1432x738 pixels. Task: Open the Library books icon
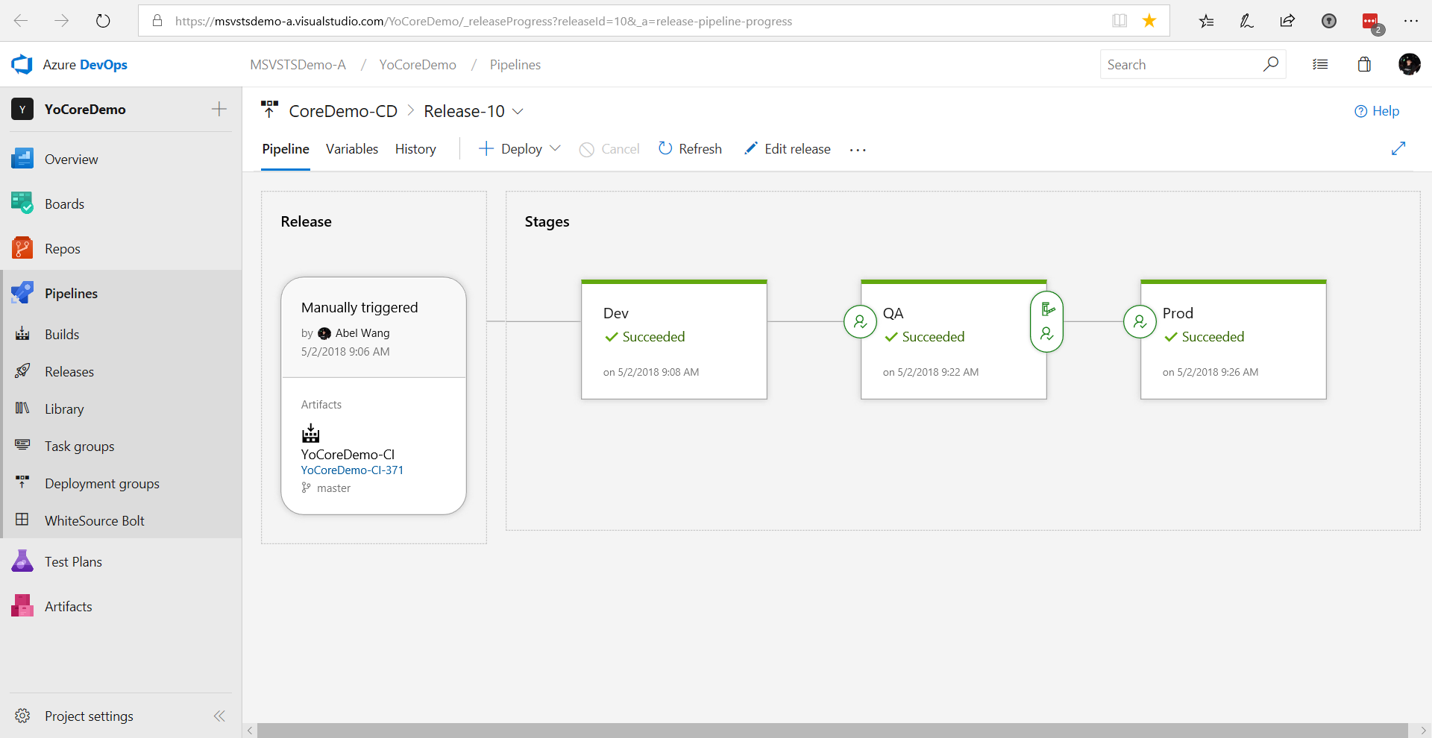click(22, 409)
